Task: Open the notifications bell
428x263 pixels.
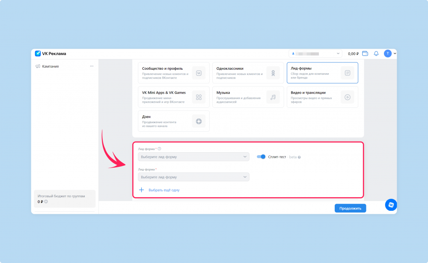Action: click(376, 53)
